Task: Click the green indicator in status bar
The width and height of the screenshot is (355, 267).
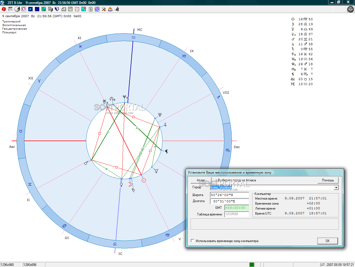Action: click(252, 265)
